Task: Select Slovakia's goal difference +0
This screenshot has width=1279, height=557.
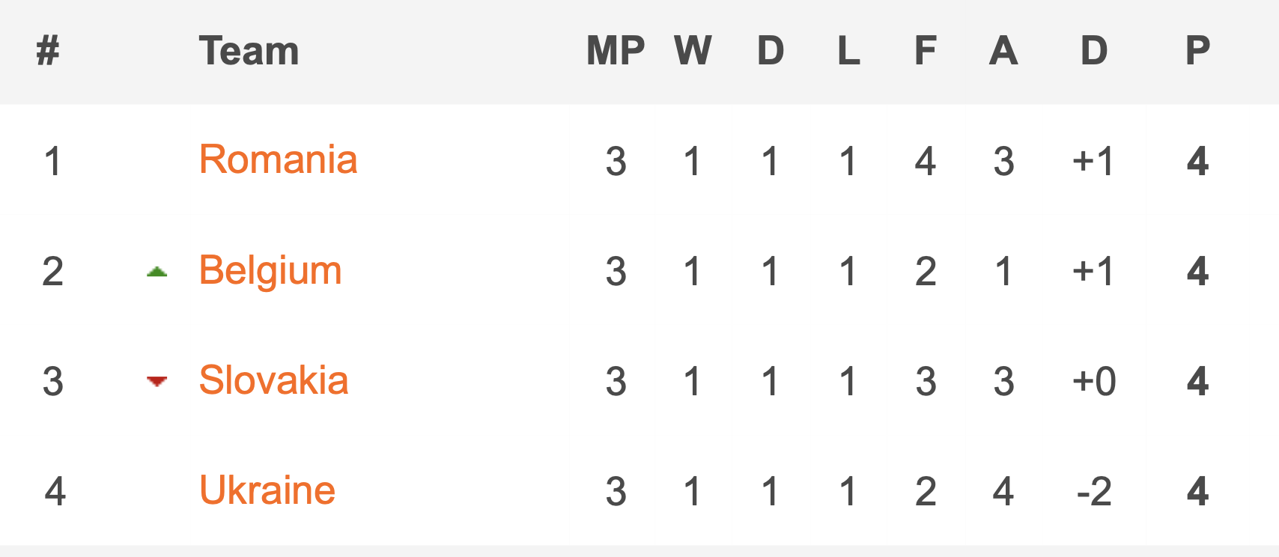Action: coord(1094,382)
